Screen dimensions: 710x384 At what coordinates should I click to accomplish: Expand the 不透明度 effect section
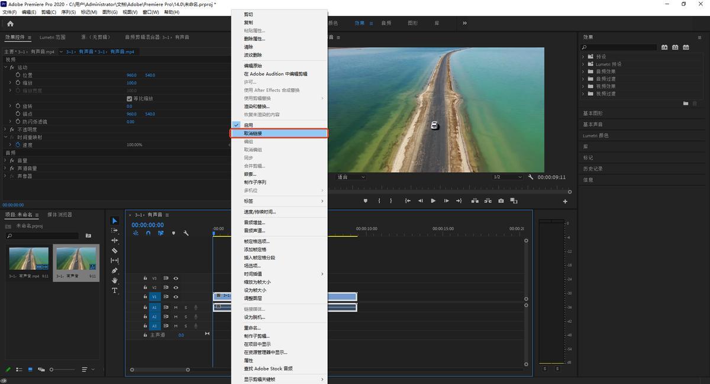coord(5,129)
